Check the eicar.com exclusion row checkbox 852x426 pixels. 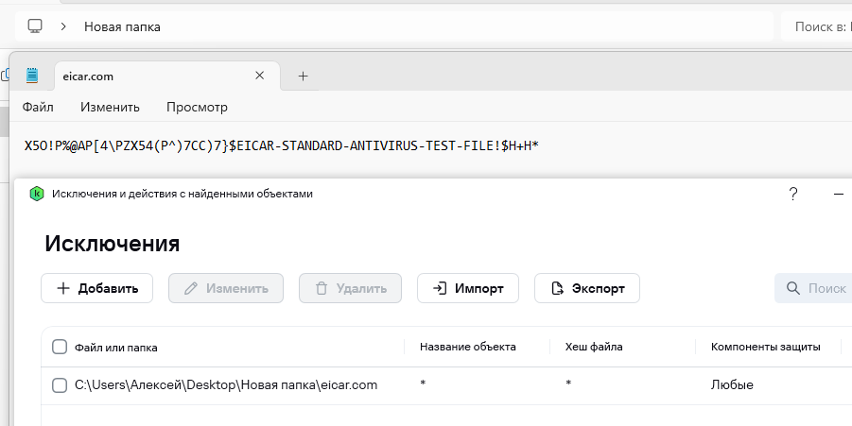coord(60,384)
